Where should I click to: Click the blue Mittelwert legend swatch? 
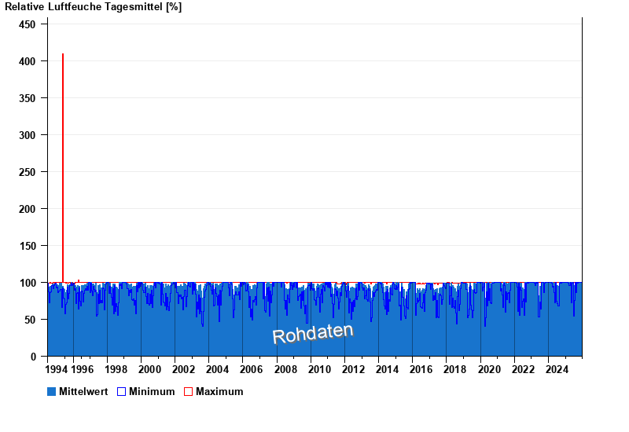52,391
